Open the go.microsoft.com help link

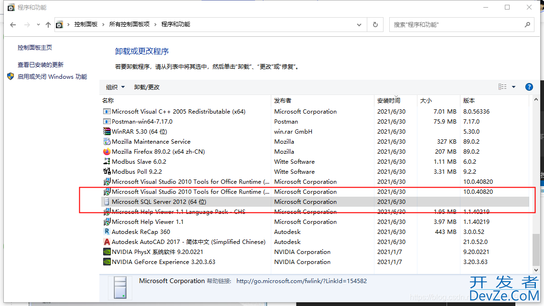(x=301, y=281)
